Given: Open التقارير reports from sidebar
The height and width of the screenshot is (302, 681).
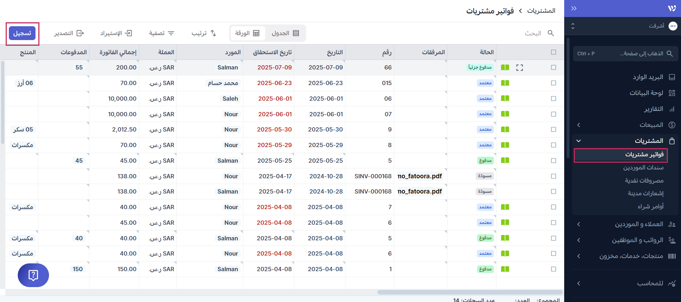Looking at the screenshot, I should [653, 109].
